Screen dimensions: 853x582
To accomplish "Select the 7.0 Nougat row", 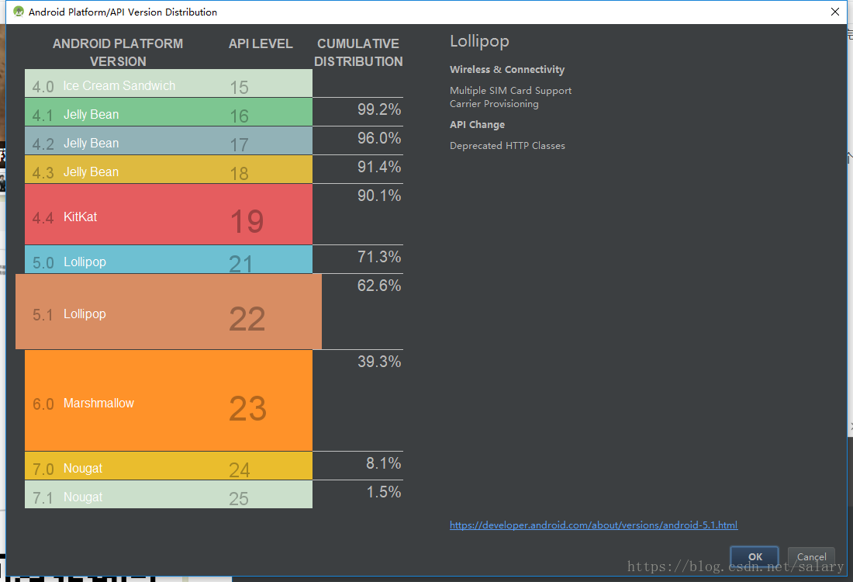I will (168, 466).
